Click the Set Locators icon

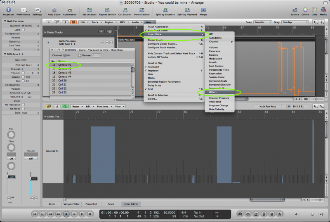point(90,10)
